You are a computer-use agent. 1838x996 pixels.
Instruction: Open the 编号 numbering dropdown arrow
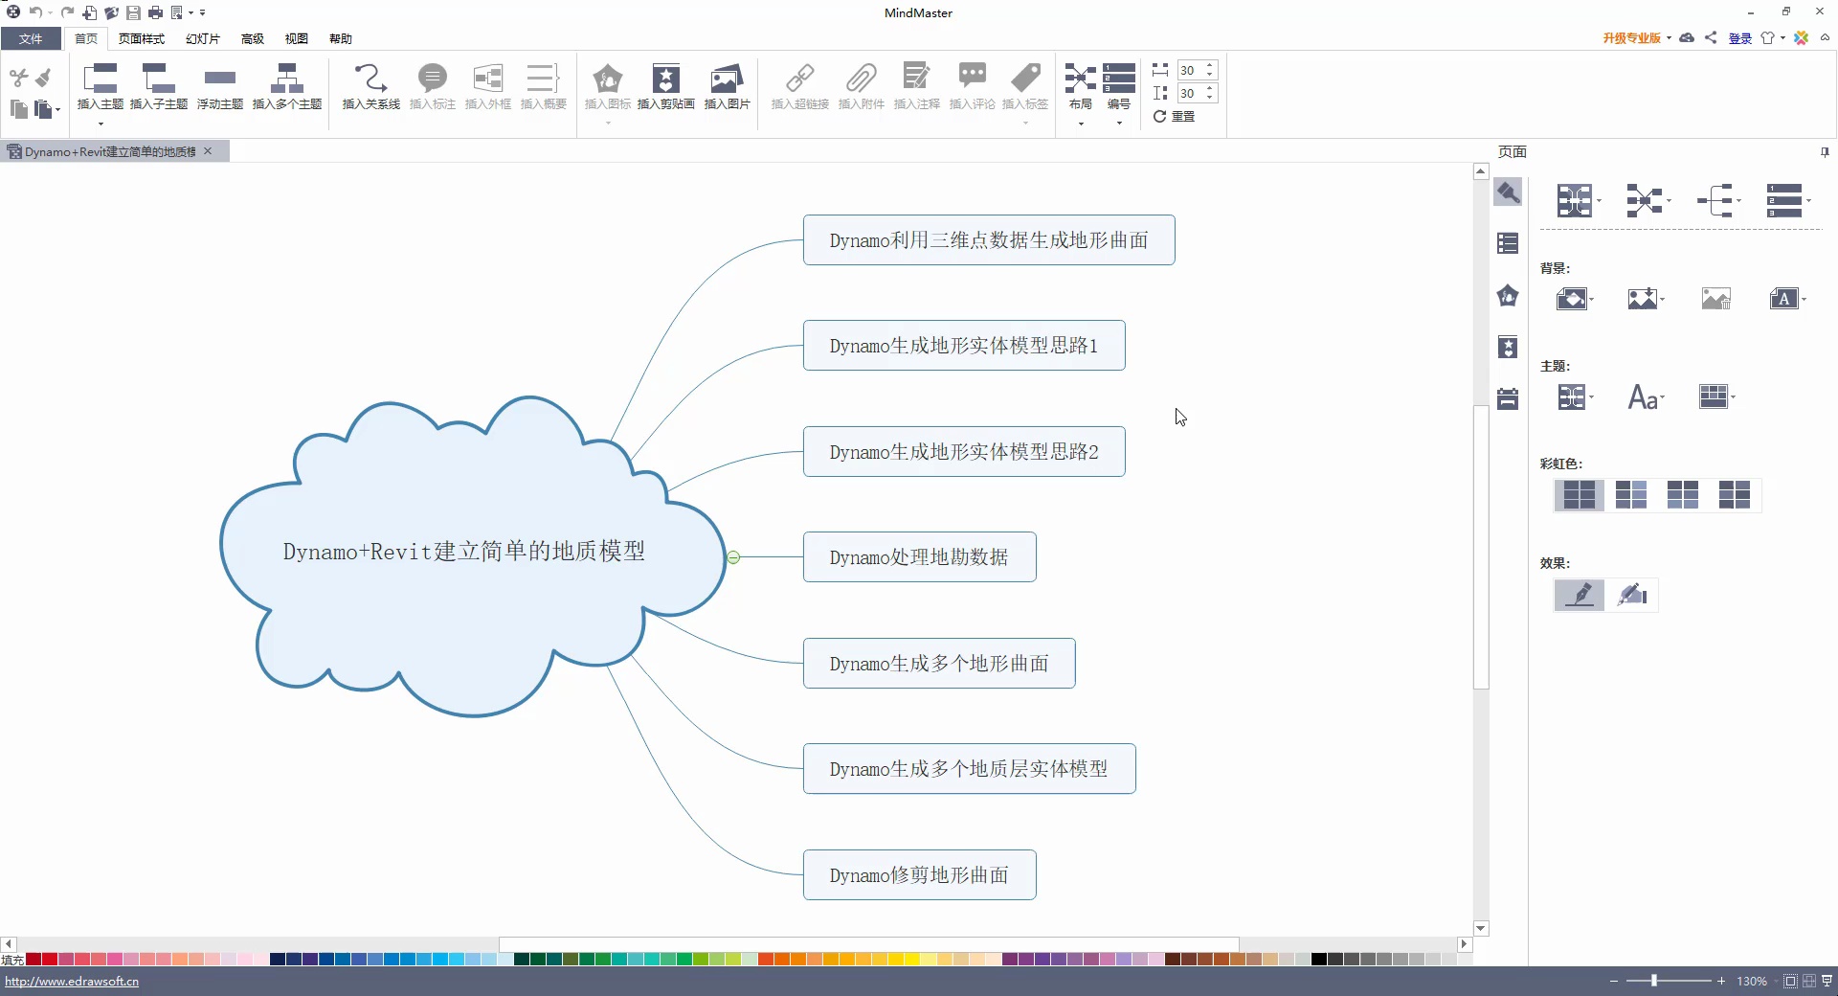click(1118, 123)
